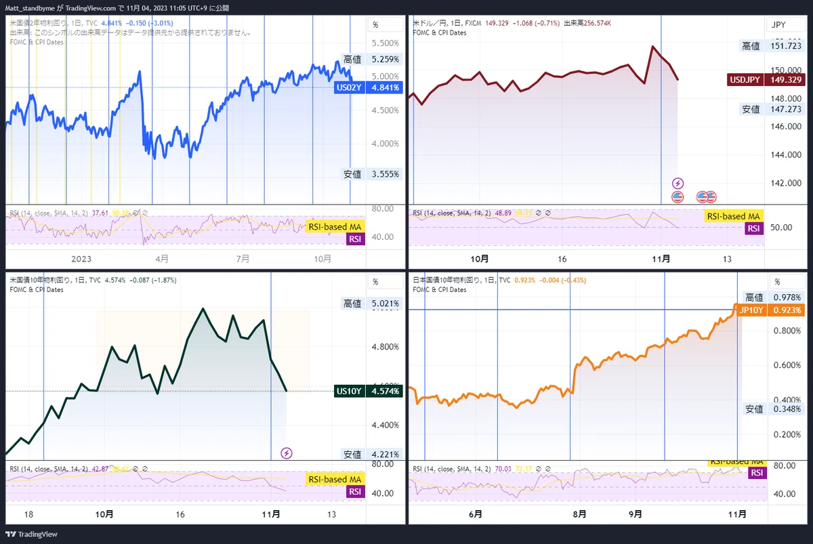
Task: Select the 高値 151.723 label on USDJPY chart
Action: 772,46
